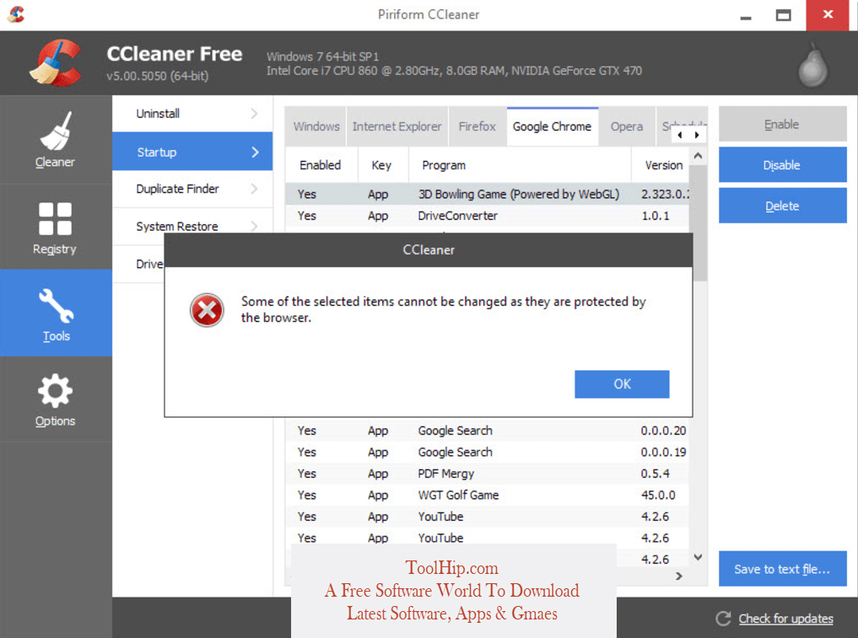
Task: Click the horizontal scroll right arrow
Action: [679, 576]
